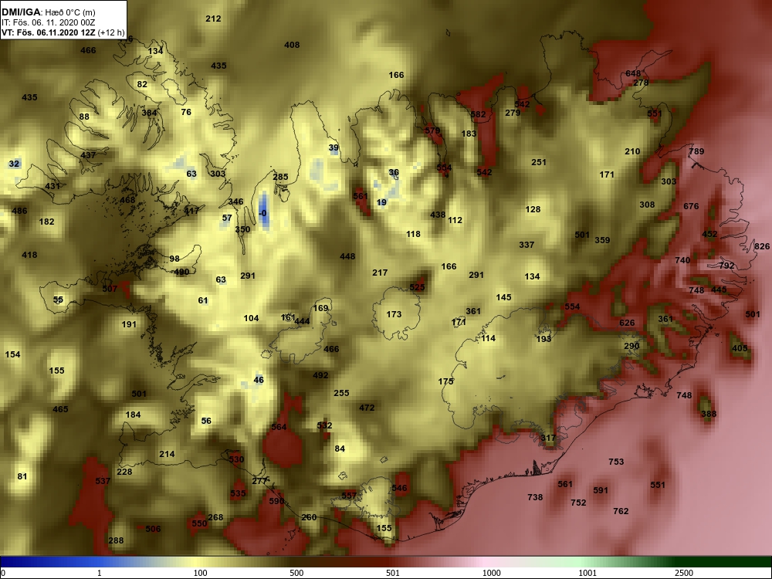Click the map value 582
Screen dimensions: 772x579
(x=478, y=114)
